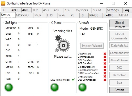The image size is (132, 96).
Task: Open the Joysticks tab
Action: point(83,10)
